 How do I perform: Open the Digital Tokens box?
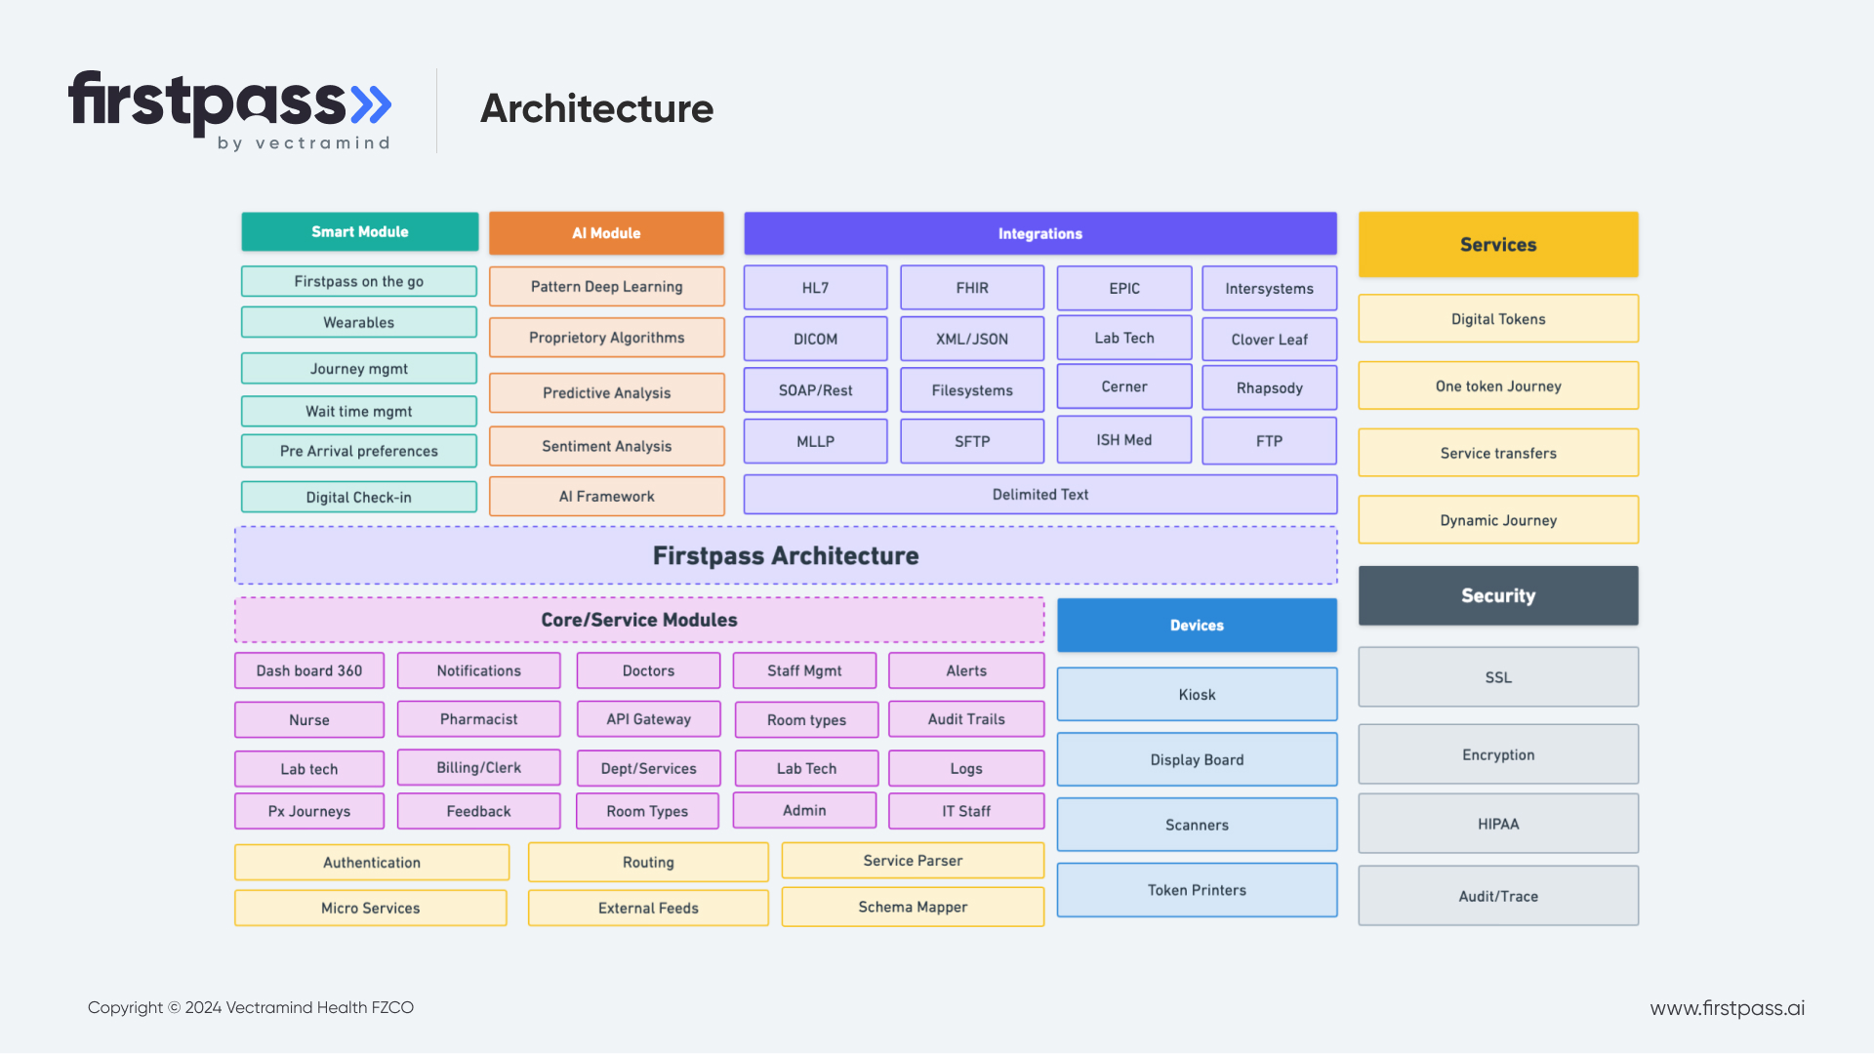click(x=1497, y=319)
